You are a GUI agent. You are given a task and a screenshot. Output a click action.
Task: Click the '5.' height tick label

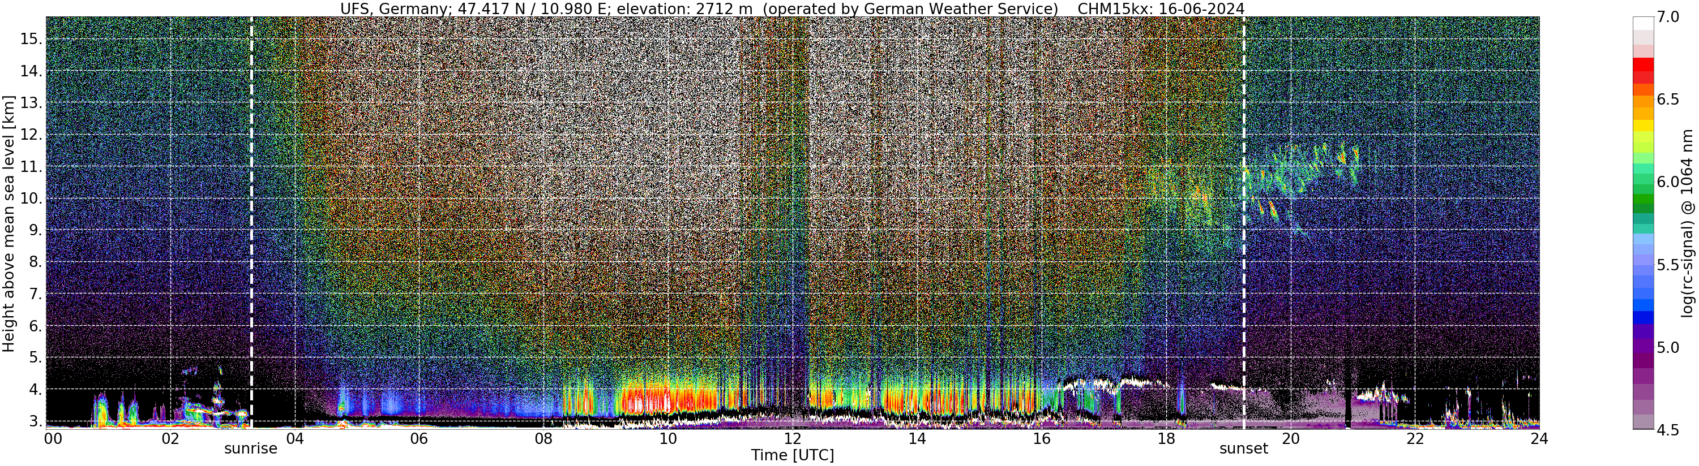click(x=35, y=358)
